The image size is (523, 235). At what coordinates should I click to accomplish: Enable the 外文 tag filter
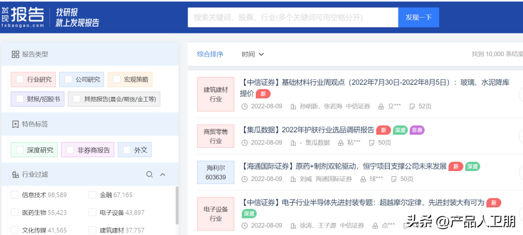click(x=127, y=150)
